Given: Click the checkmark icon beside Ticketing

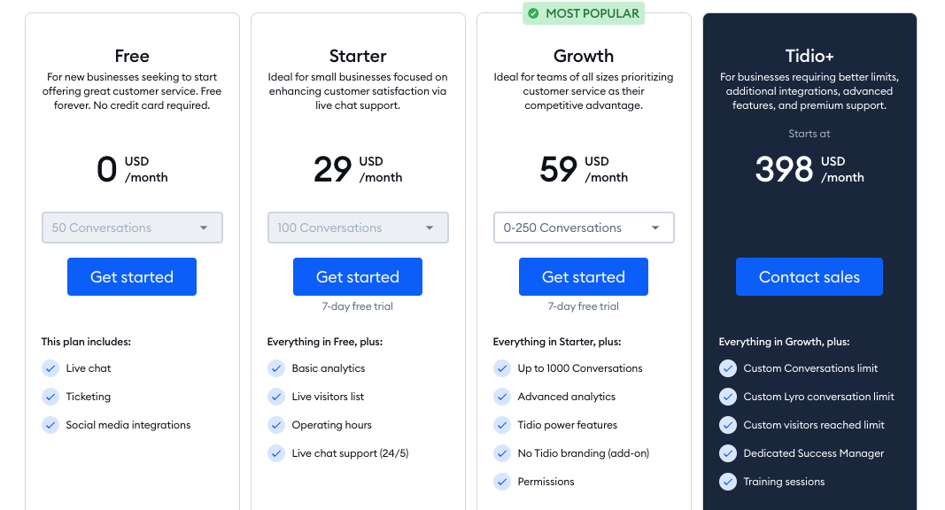Looking at the screenshot, I should [50, 397].
